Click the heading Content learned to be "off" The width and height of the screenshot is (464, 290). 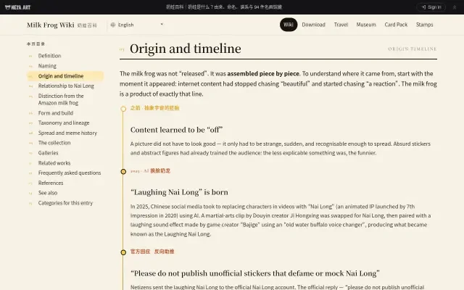[176, 130]
